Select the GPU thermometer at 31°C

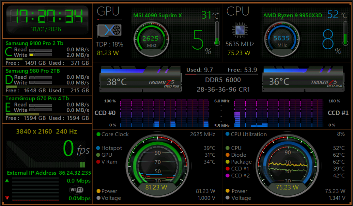coord(217,33)
